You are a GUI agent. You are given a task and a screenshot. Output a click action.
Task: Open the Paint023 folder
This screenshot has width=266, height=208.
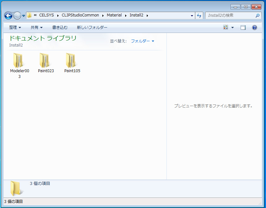[46, 60]
